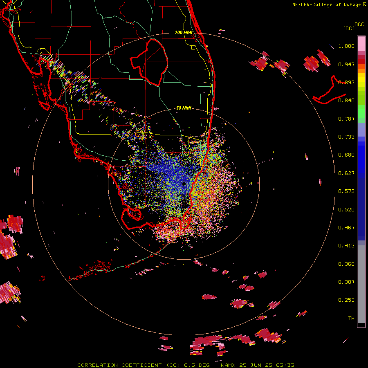Click the 0.733 color scale value
The image size is (368, 368).
click(346, 137)
